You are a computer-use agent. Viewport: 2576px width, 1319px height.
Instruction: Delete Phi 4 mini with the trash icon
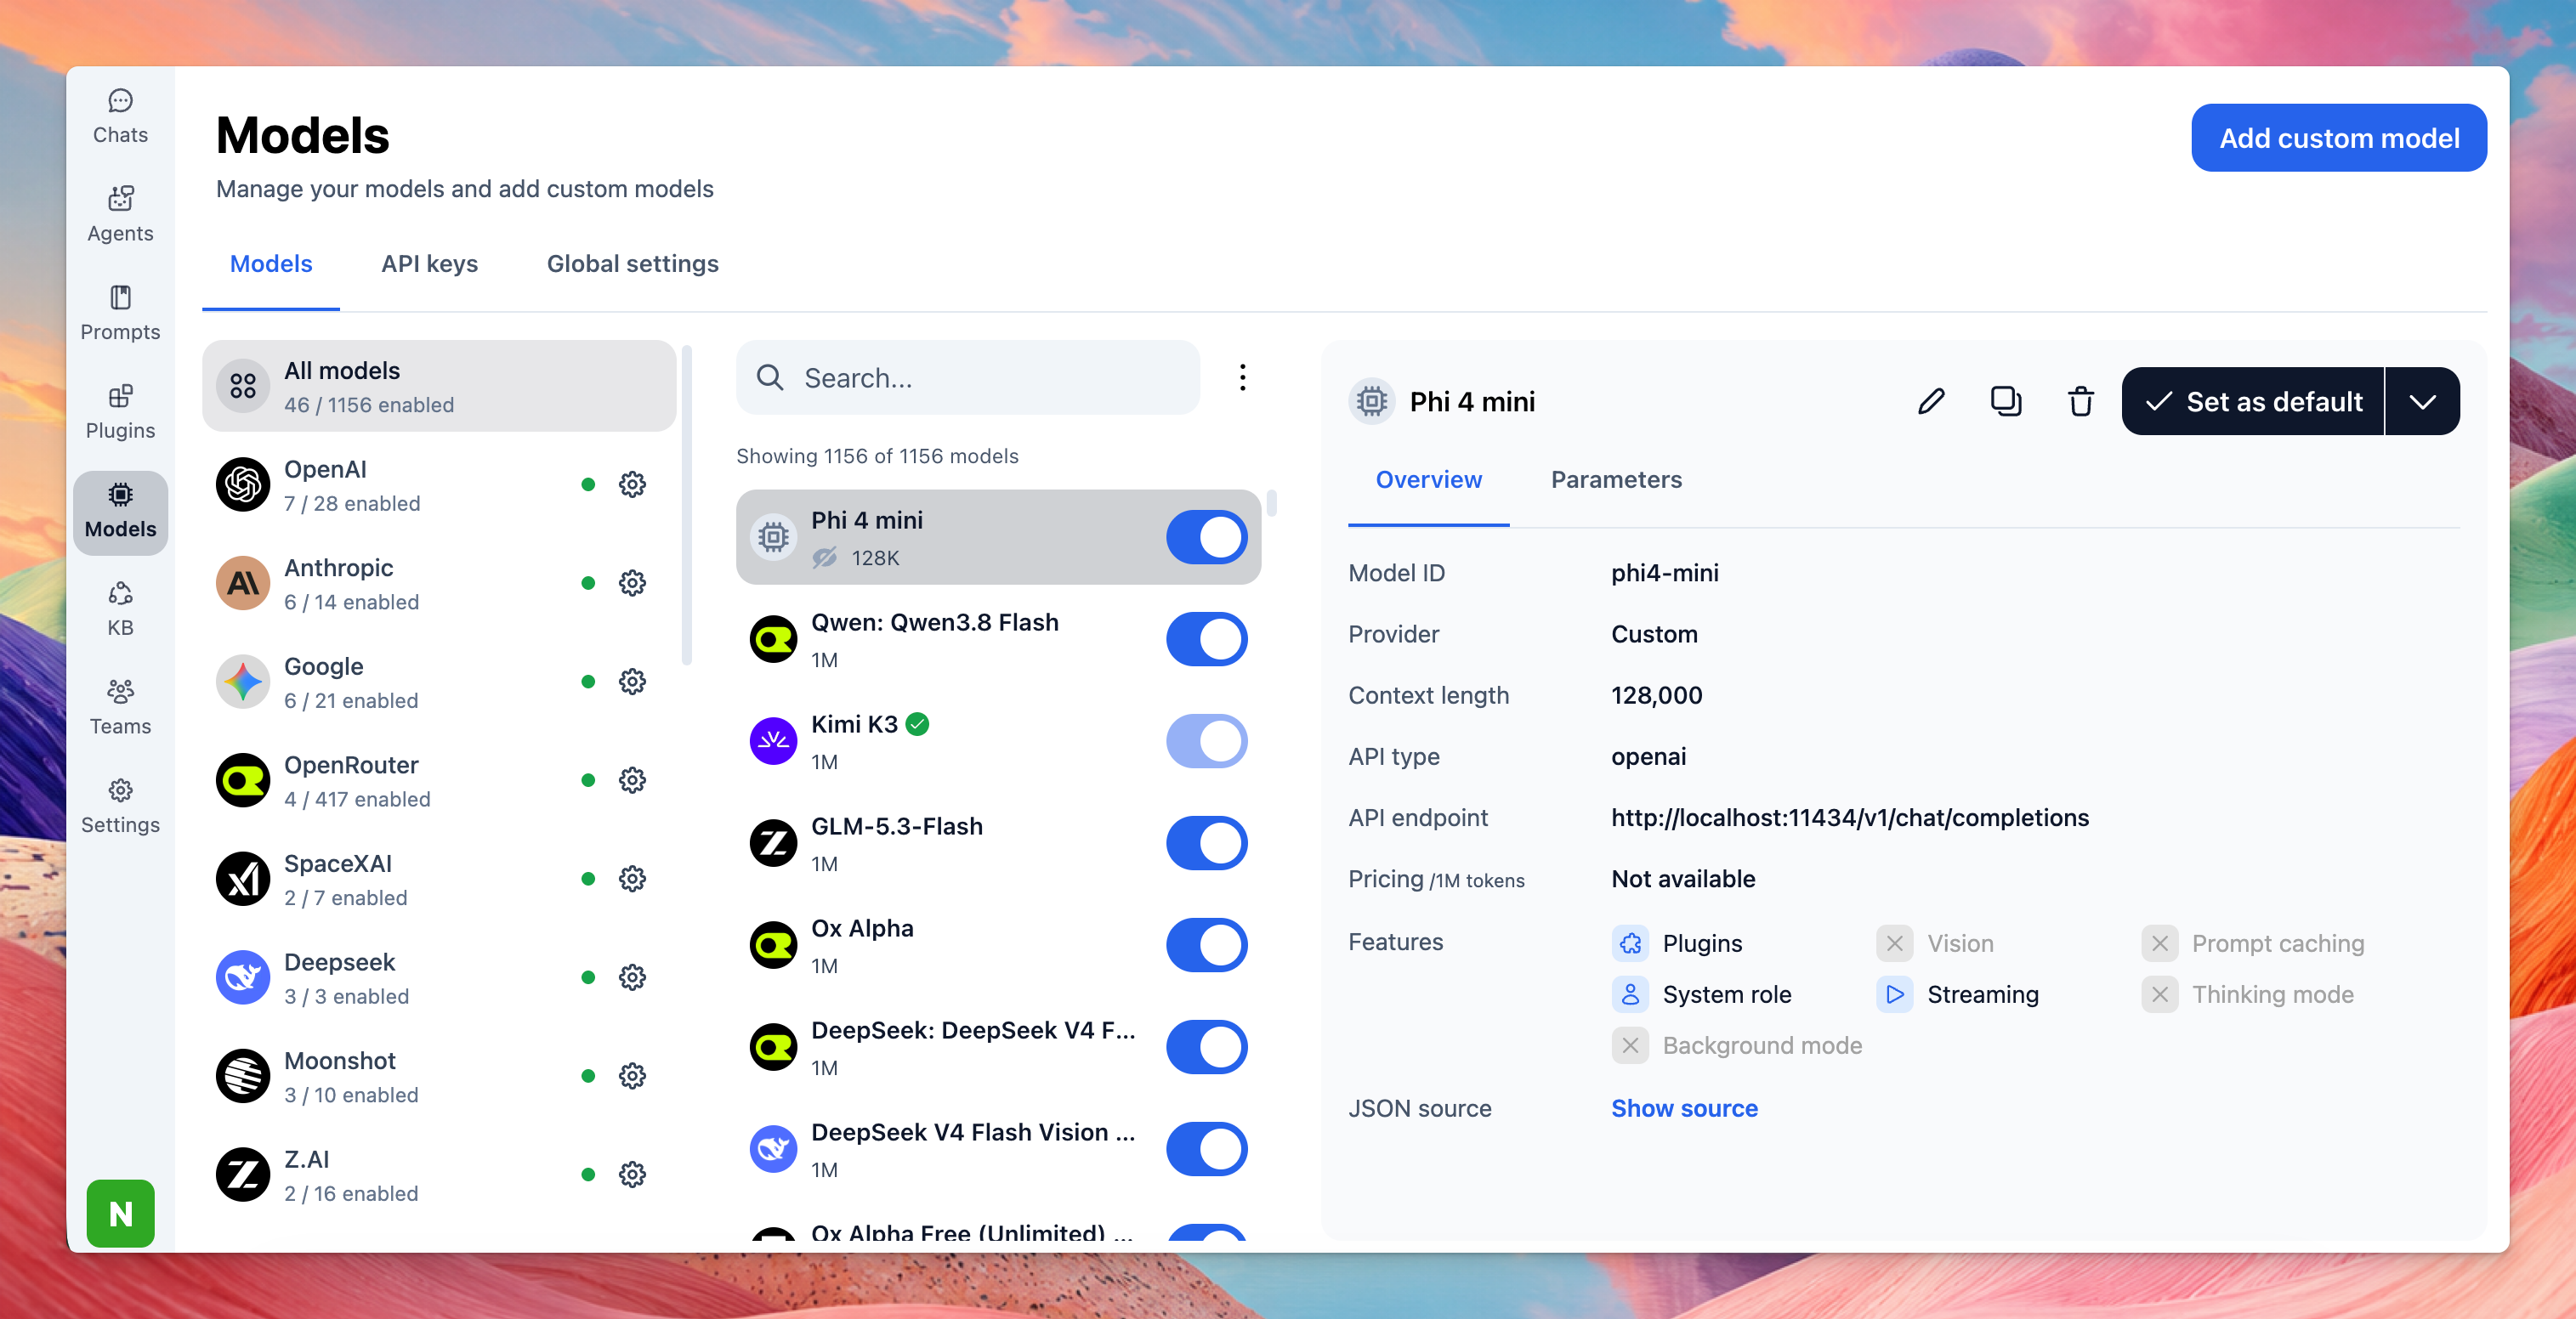pyautogui.click(x=2081, y=401)
